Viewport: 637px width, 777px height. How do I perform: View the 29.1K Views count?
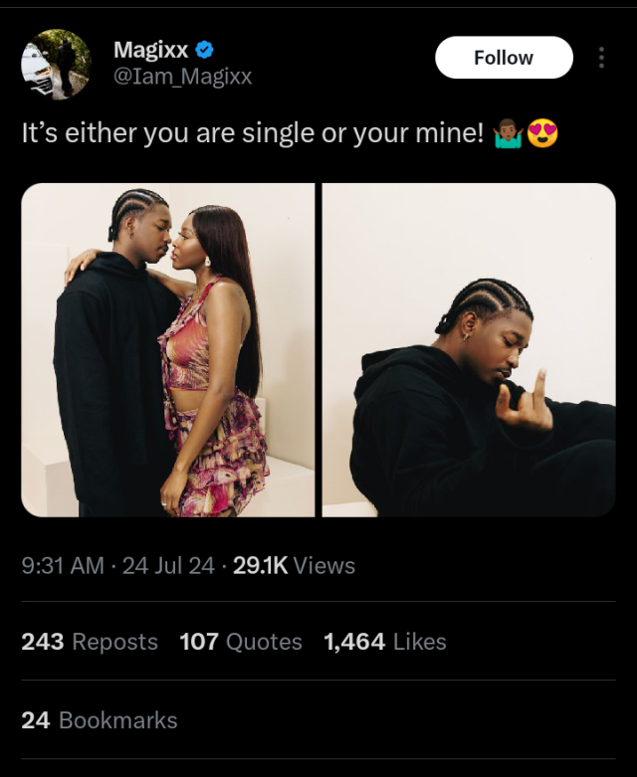click(x=294, y=565)
